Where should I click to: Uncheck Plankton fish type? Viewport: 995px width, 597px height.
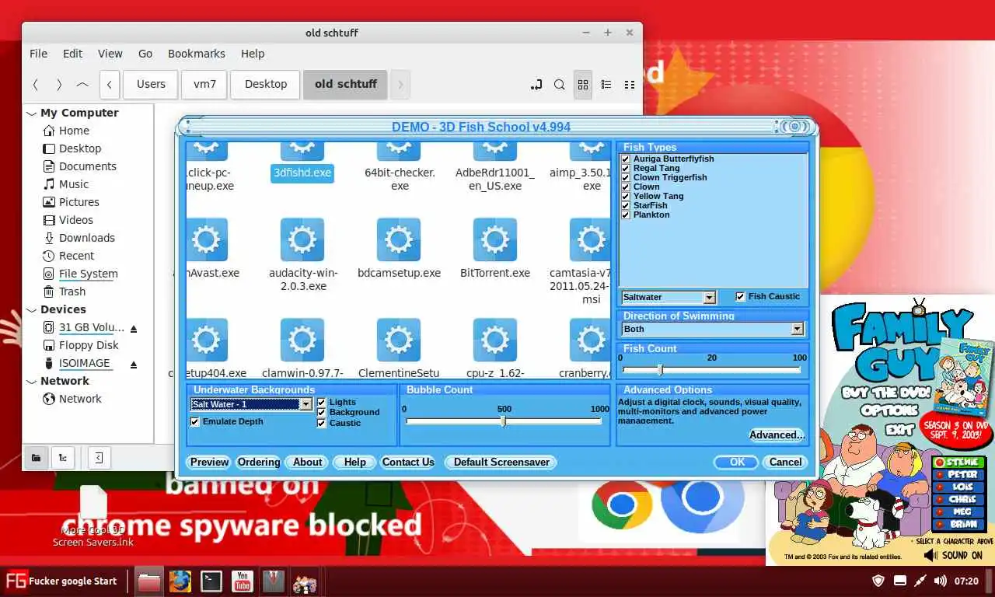626,215
